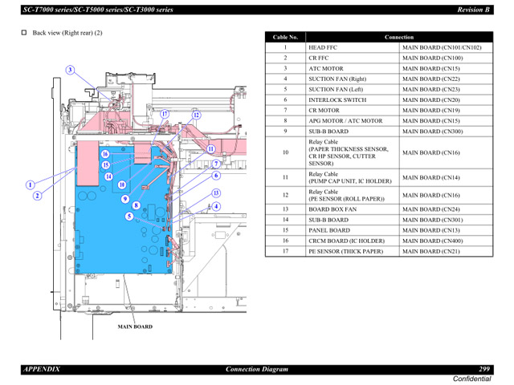
Task: Click callout number 3 in the diagram
Action: tap(70, 70)
